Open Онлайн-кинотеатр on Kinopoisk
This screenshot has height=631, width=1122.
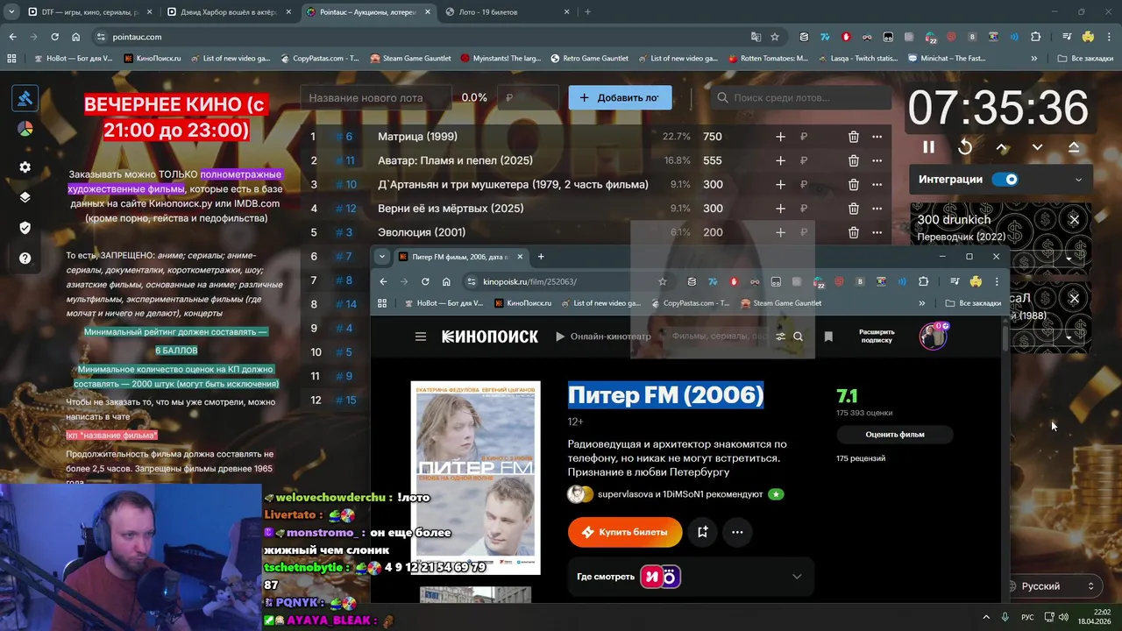[x=602, y=337]
